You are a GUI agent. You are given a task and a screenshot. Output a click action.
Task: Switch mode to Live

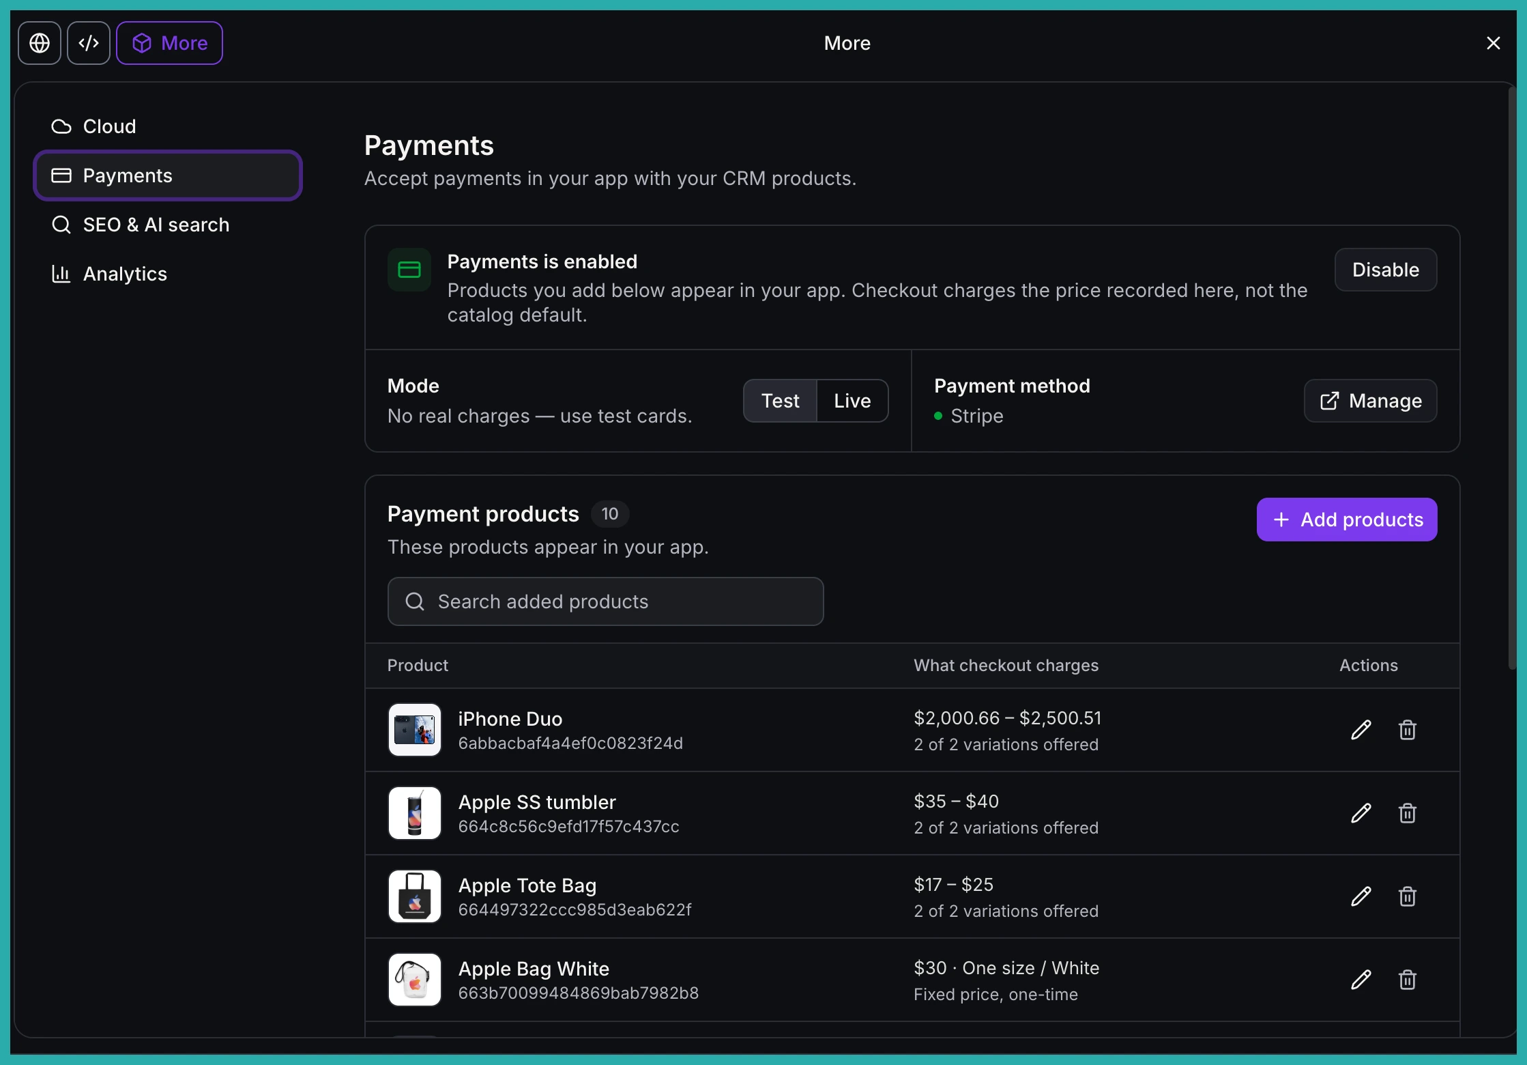pos(852,401)
